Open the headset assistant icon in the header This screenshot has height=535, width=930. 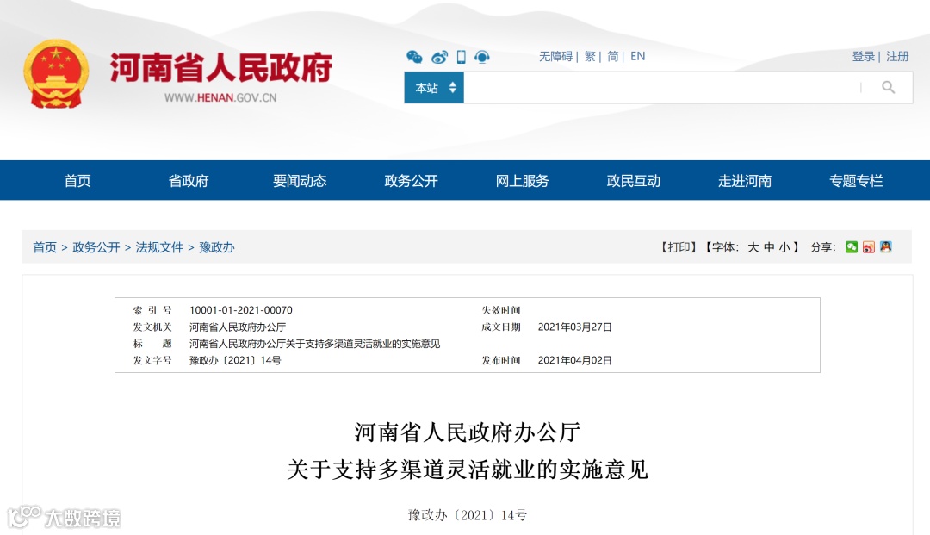[x=482, y=57]
